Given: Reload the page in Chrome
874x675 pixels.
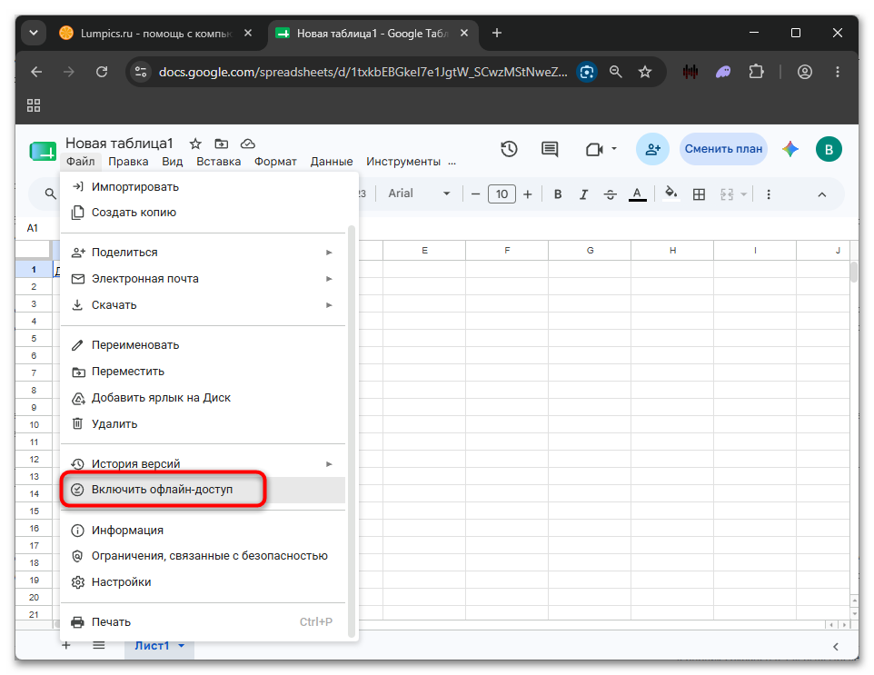Looking at the screenshot, I should pos(102,72).
